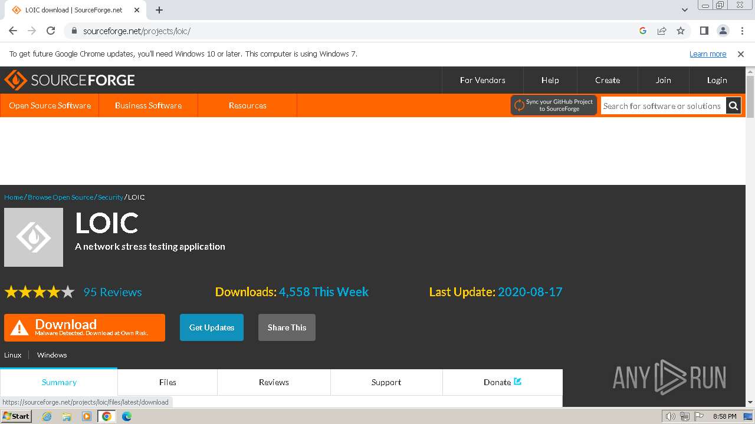Click the 4,558 This Week downloads text
The image size is (755, 424).
[323, 292]
